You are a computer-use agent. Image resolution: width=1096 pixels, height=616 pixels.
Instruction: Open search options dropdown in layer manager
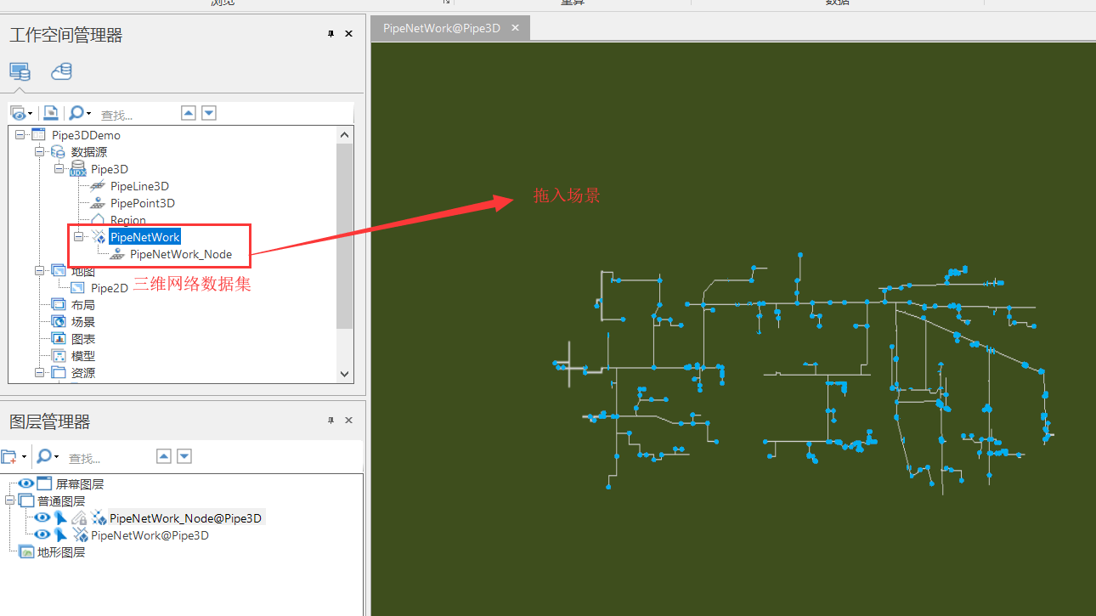[56, 456]
